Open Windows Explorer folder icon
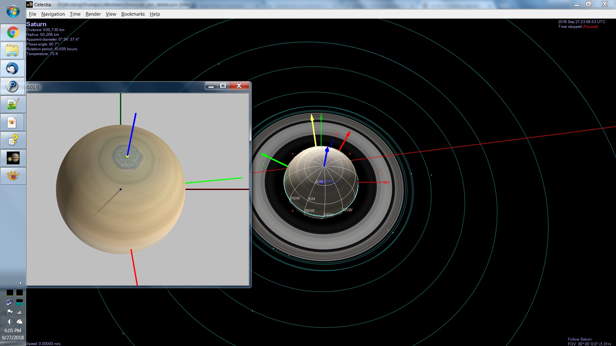The width and height of the screenshot is (616, 346). pyautogui.click(x=13, y=50)
